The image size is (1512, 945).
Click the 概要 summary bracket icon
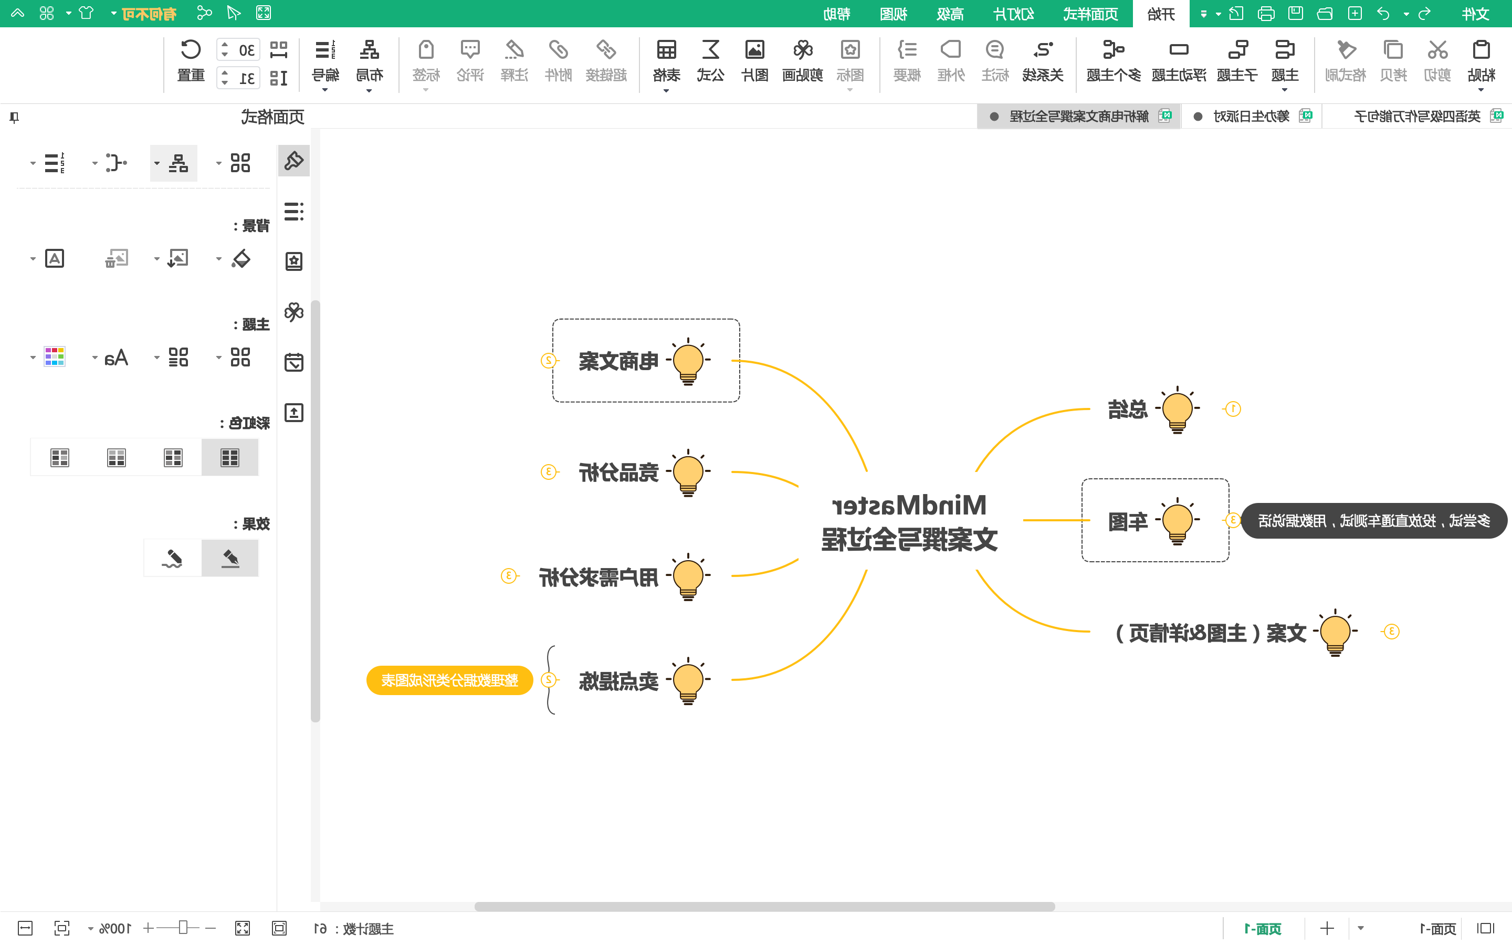click(907, 50)
